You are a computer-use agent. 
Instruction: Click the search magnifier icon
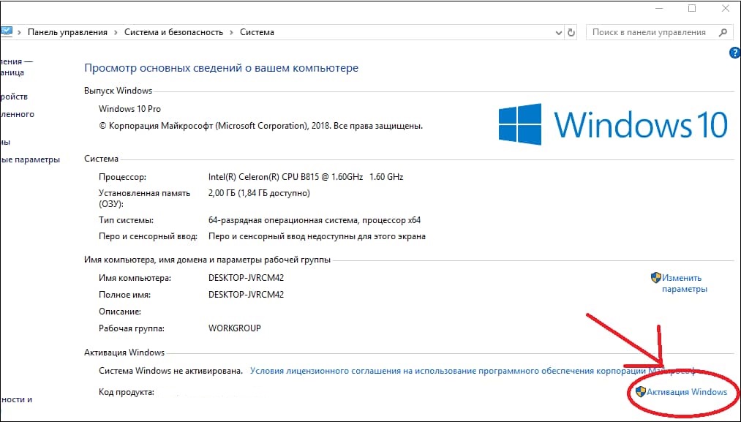click(723, 33)
